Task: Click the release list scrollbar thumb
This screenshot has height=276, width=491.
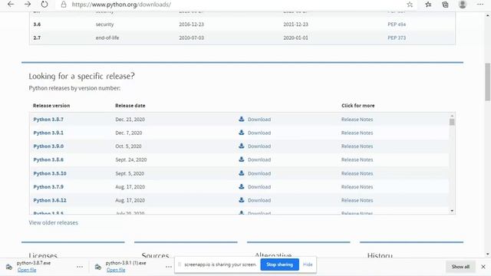Action: [x=452, y=122]
